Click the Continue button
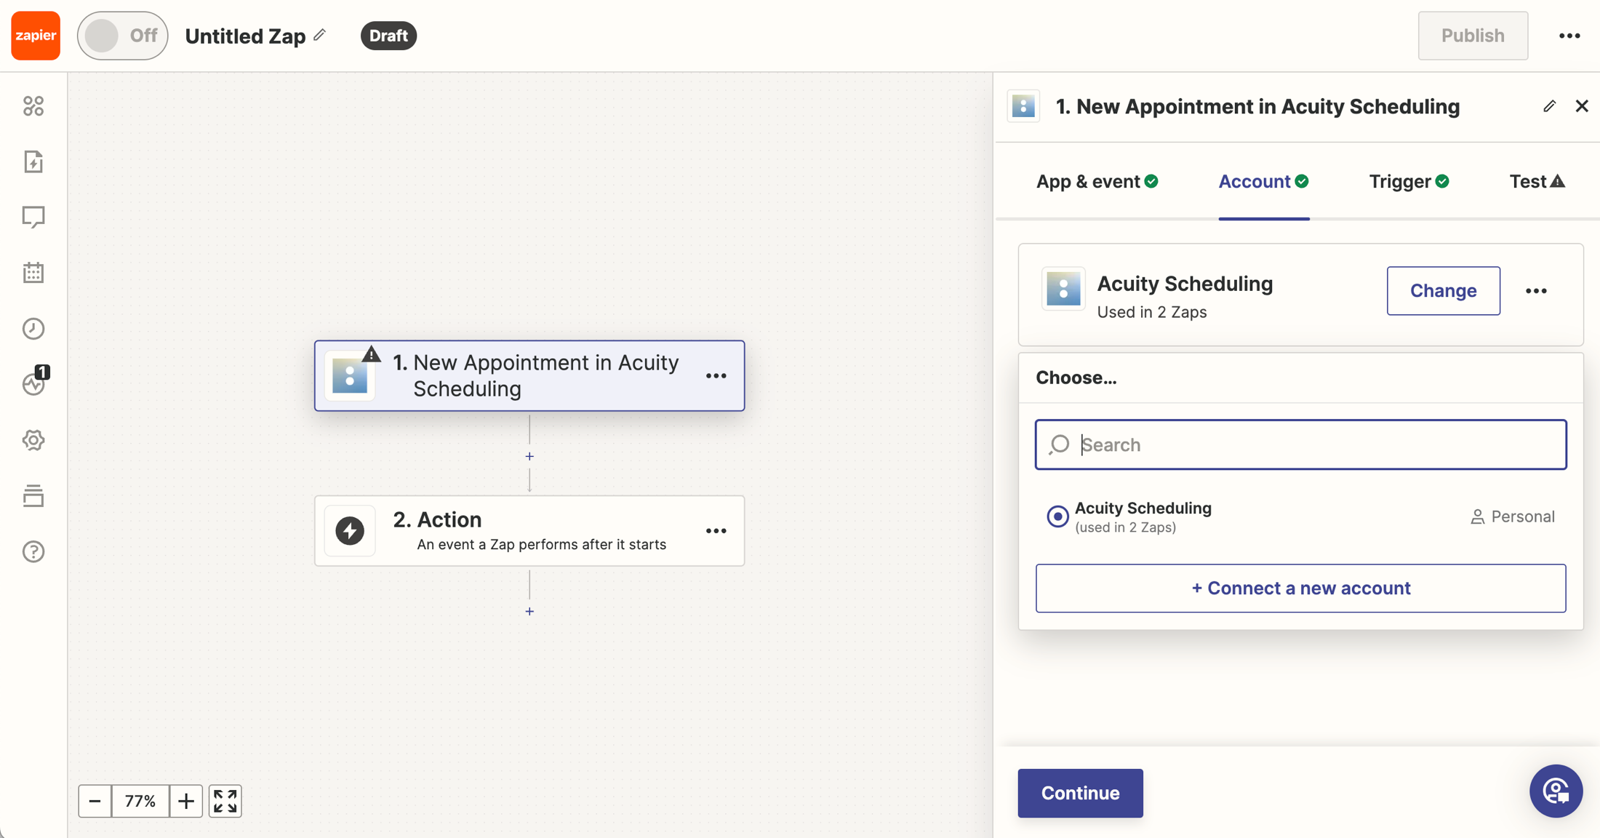 pyautogui.click(x=1080, y=793)
